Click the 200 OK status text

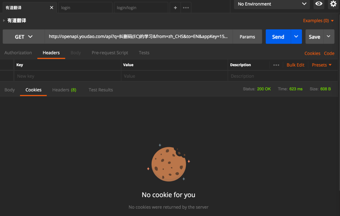[x=264, y=89]
